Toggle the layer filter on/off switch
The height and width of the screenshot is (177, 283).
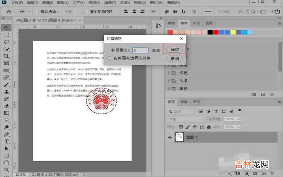click(239, 111)
